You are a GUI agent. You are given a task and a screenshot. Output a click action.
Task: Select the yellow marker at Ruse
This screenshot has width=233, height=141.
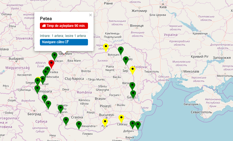coord(105,122)
